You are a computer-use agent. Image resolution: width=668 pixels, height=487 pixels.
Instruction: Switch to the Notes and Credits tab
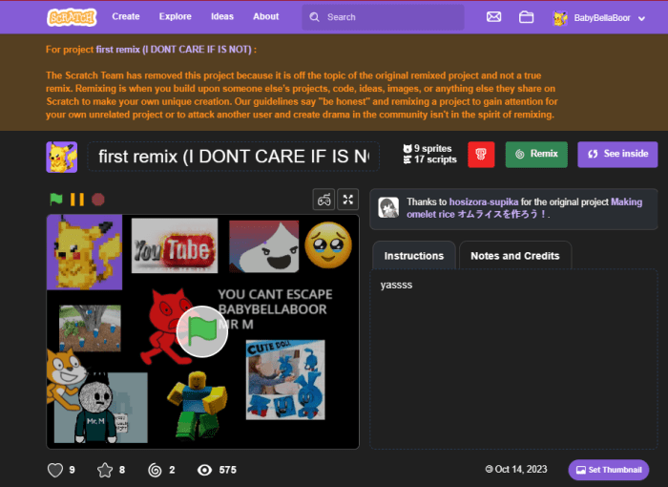pos(515,256)
